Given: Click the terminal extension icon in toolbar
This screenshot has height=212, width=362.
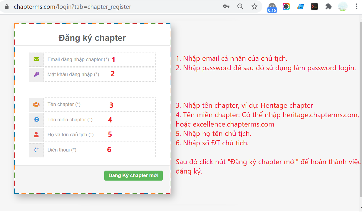Looking at the screenshot, I should click(x=314, y=6).
